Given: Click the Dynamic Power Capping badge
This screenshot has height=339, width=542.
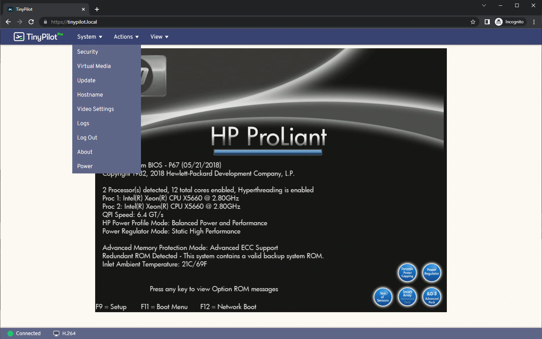Looking at the screenshot, I should [407, 272].
